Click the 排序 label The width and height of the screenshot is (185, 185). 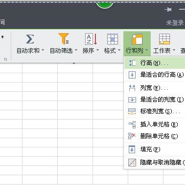[88, 51]
